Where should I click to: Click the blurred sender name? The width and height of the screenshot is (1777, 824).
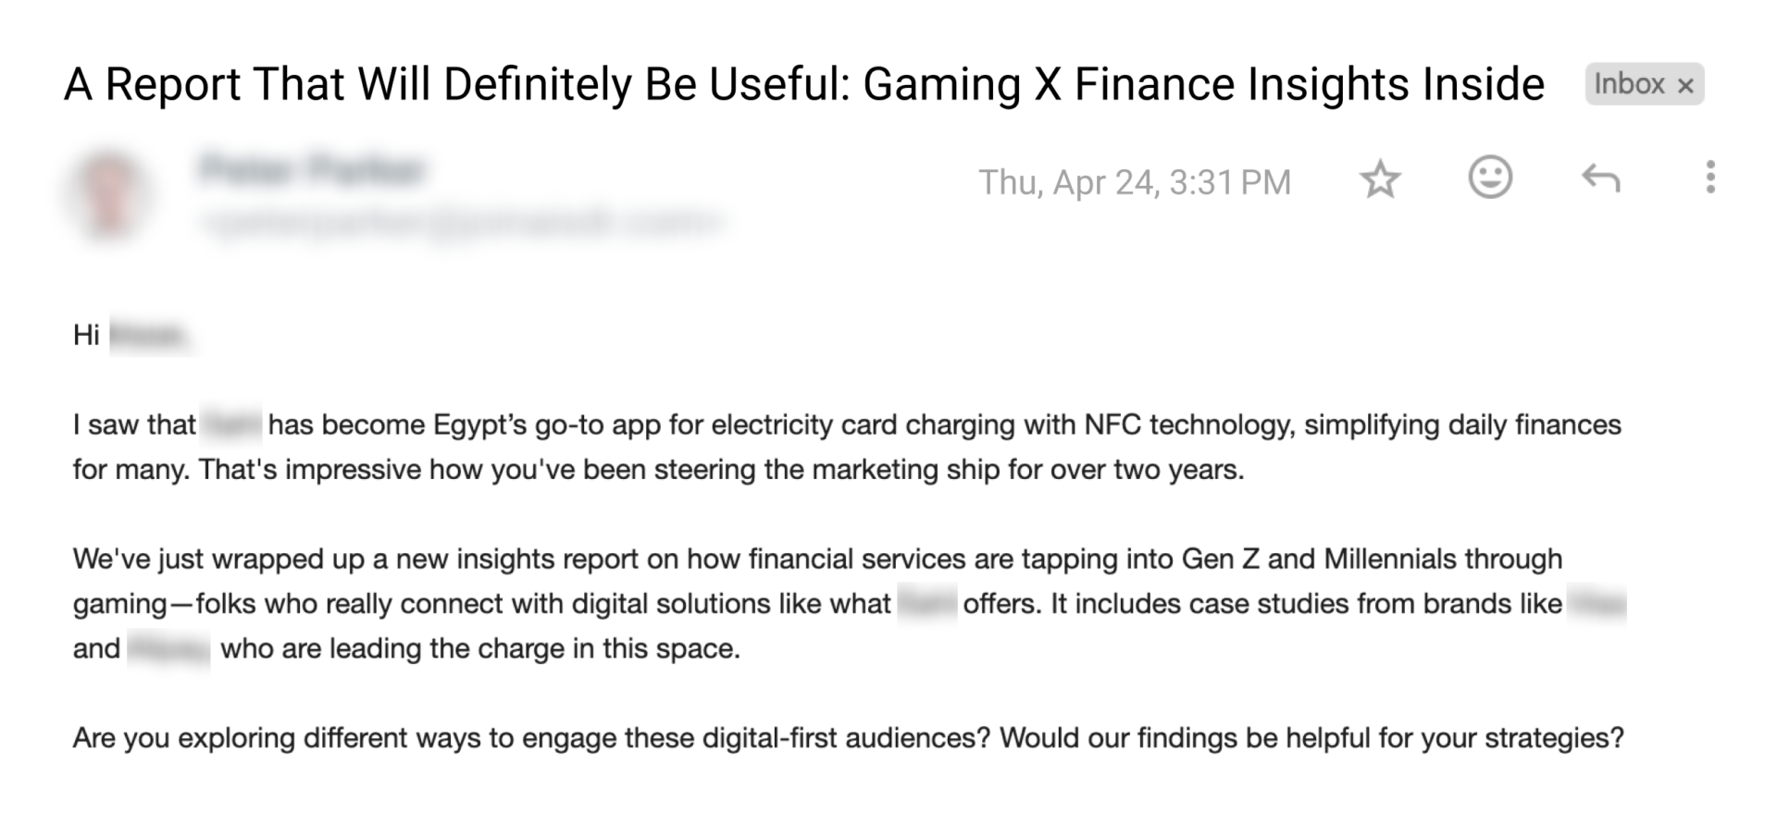click(x=312, y=170)
